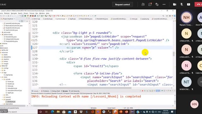Open the Project menu

(x=26, y=13)
